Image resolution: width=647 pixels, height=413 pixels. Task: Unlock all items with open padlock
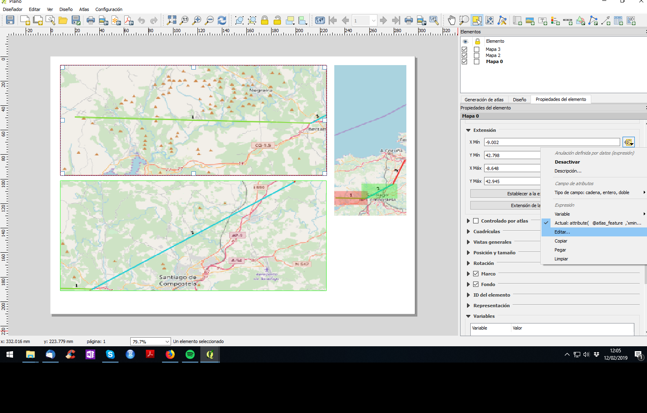[277, 20]
